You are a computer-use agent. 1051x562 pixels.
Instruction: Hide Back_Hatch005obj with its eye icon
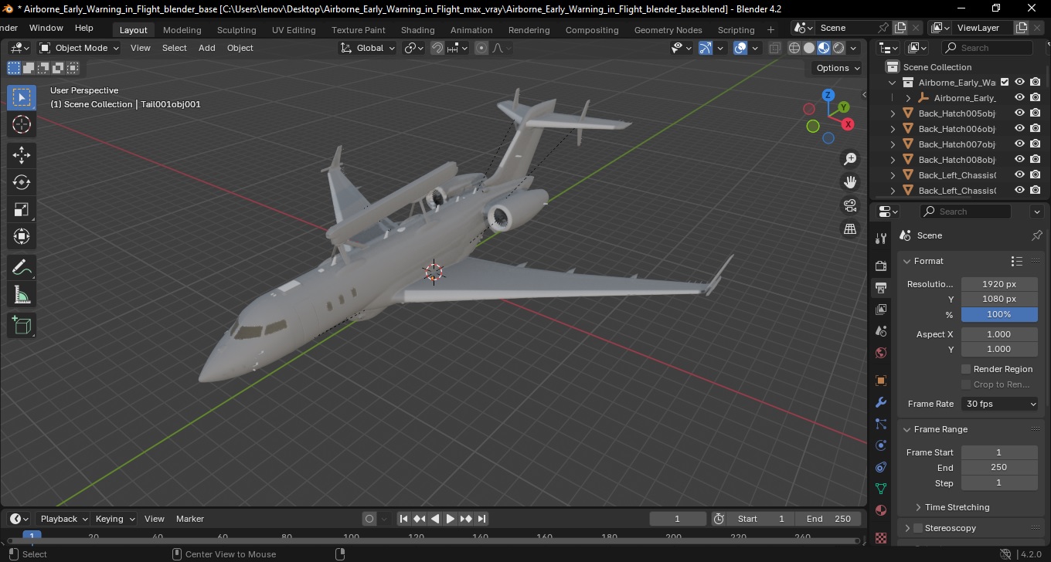(x=1020, y=113)
